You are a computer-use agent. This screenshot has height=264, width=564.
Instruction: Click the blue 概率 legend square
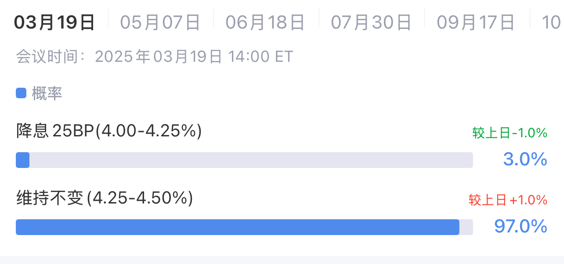(21, 93)
